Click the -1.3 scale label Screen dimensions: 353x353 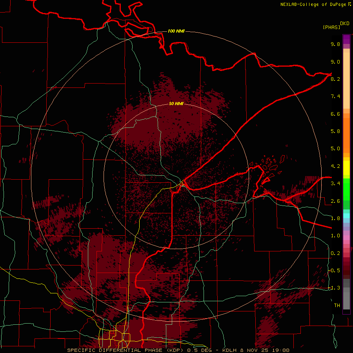pyautogui.click(x=334, y=288)
